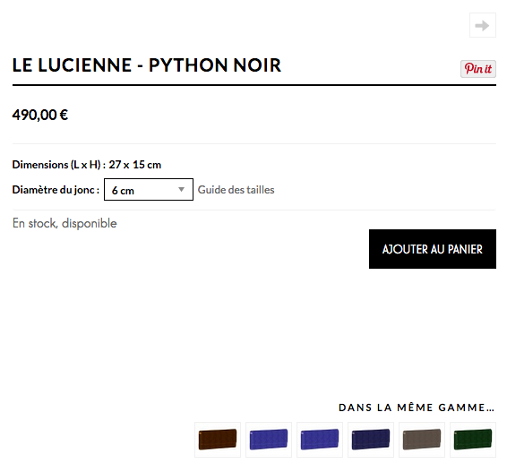Screen dimensions: 507x464
Task: Click the 'Le Lucienne - Python Noir' title
Action: (147, 65)
